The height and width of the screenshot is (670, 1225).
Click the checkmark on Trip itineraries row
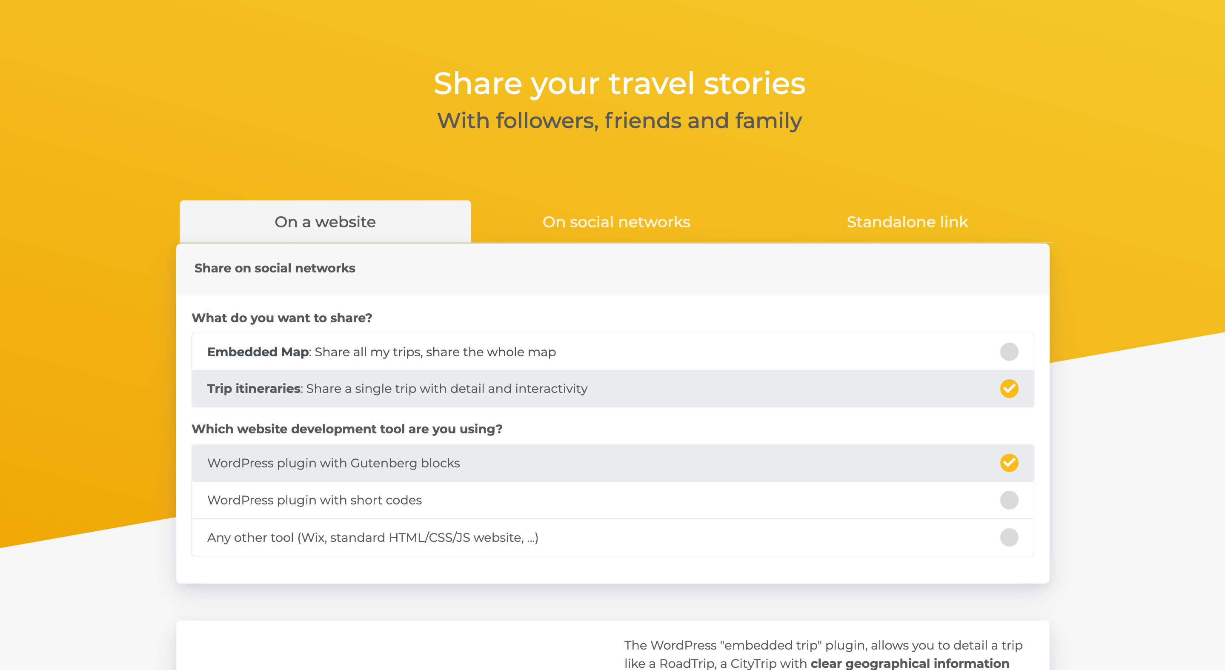point(1010,389)
